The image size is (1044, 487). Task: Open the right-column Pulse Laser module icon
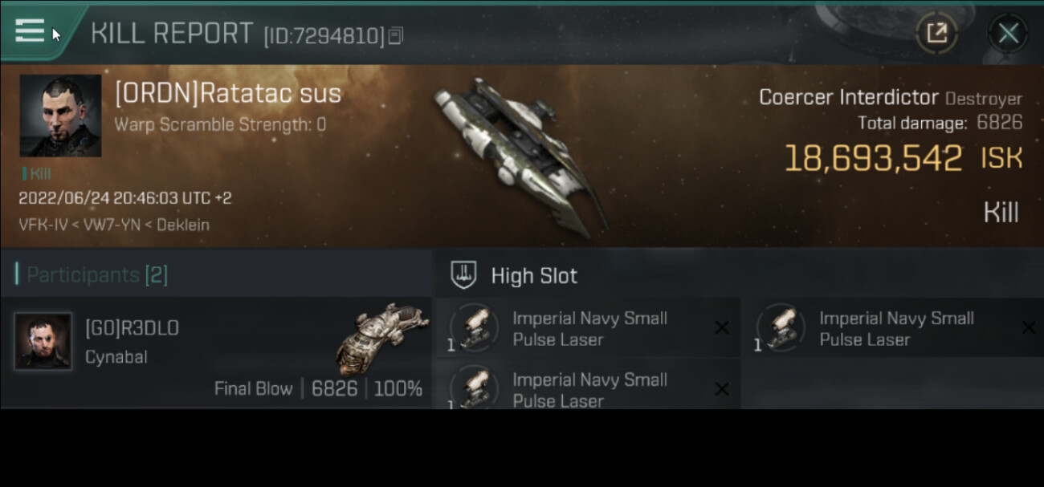click(780, 327)
